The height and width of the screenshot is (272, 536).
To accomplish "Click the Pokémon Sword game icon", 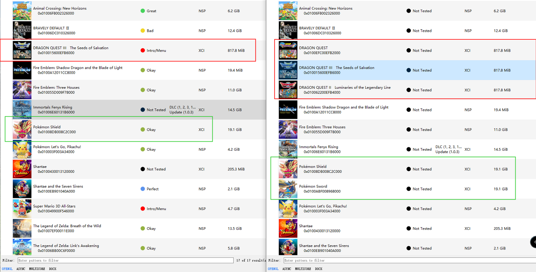I will click(x=288, y=189).
